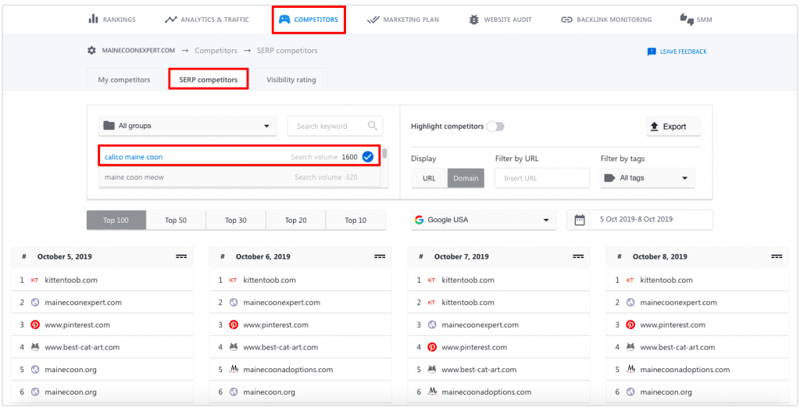Open the Google USA search engine dropdown
Image resolution: width=800 pixels, height=408 pixels.
tap(483, 220)
